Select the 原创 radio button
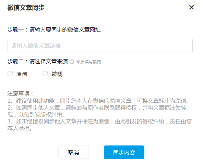Viewport: 203px width, 166px height. (10, 74)
